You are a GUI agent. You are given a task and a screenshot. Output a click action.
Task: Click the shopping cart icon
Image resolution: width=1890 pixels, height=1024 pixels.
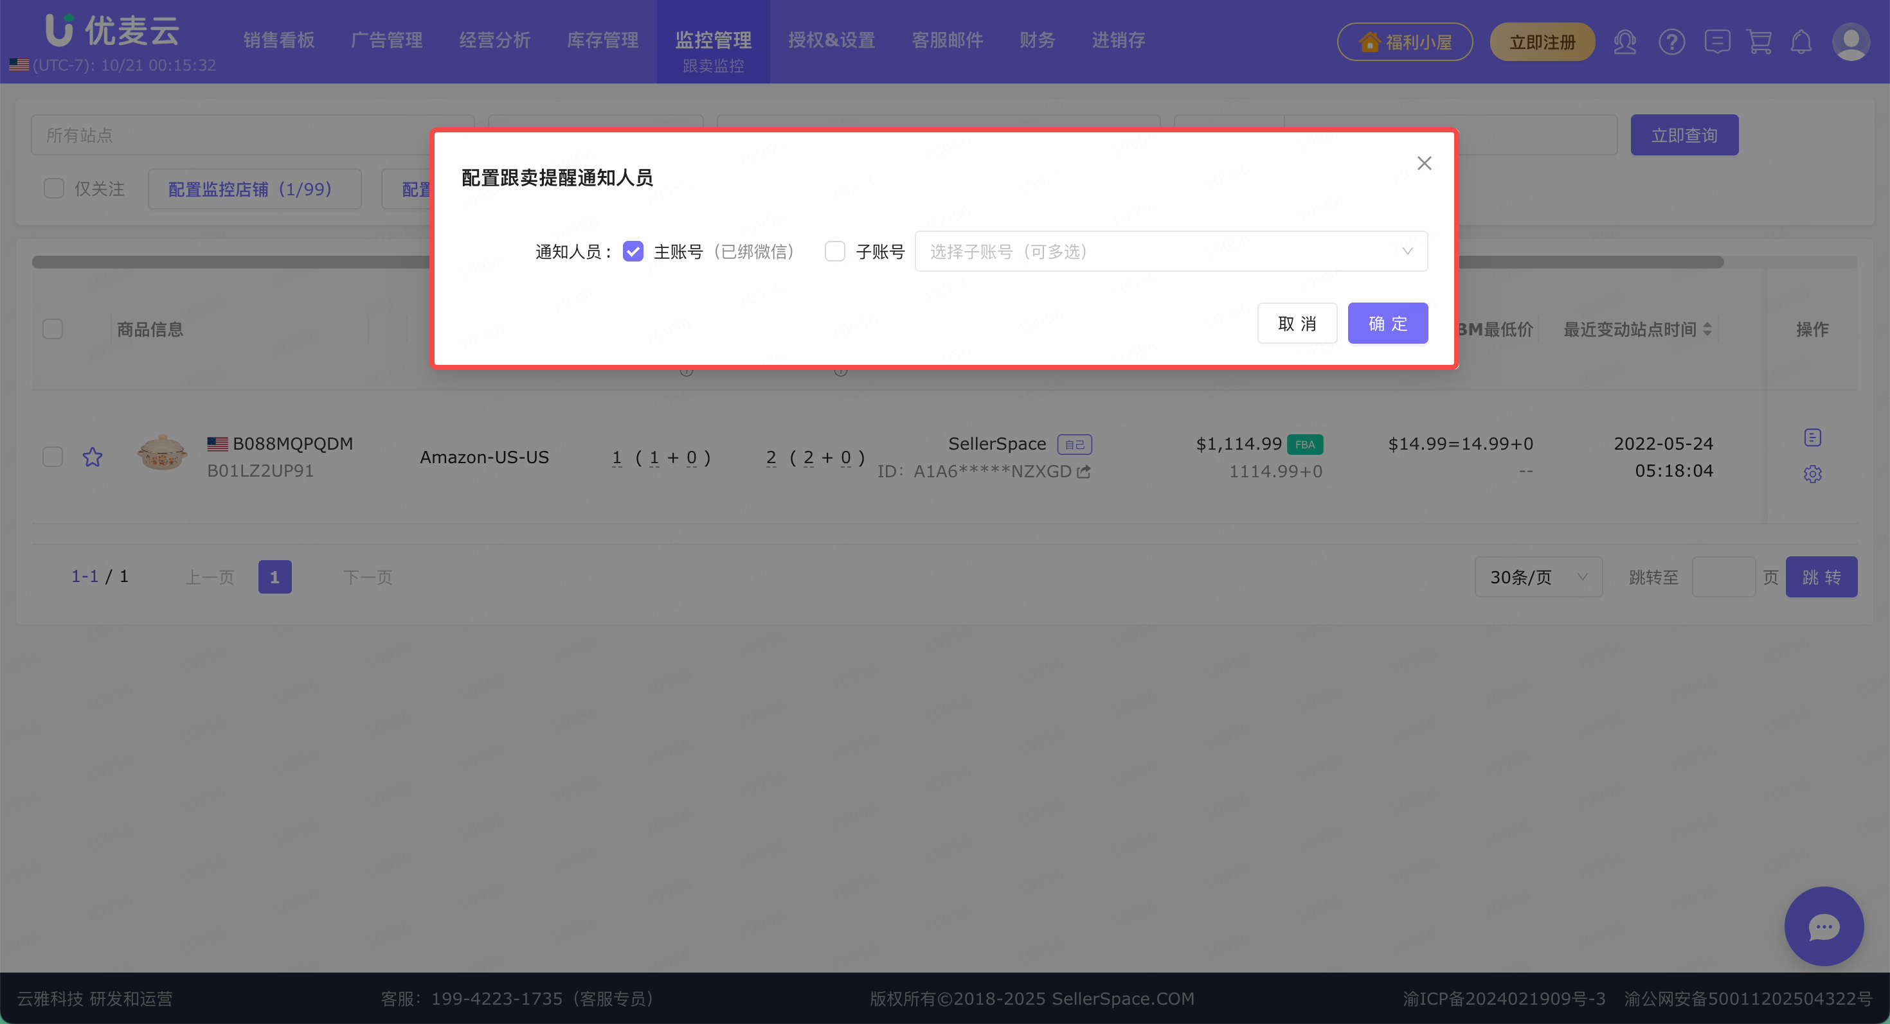pyautogui.click(x=1760, y=42)
